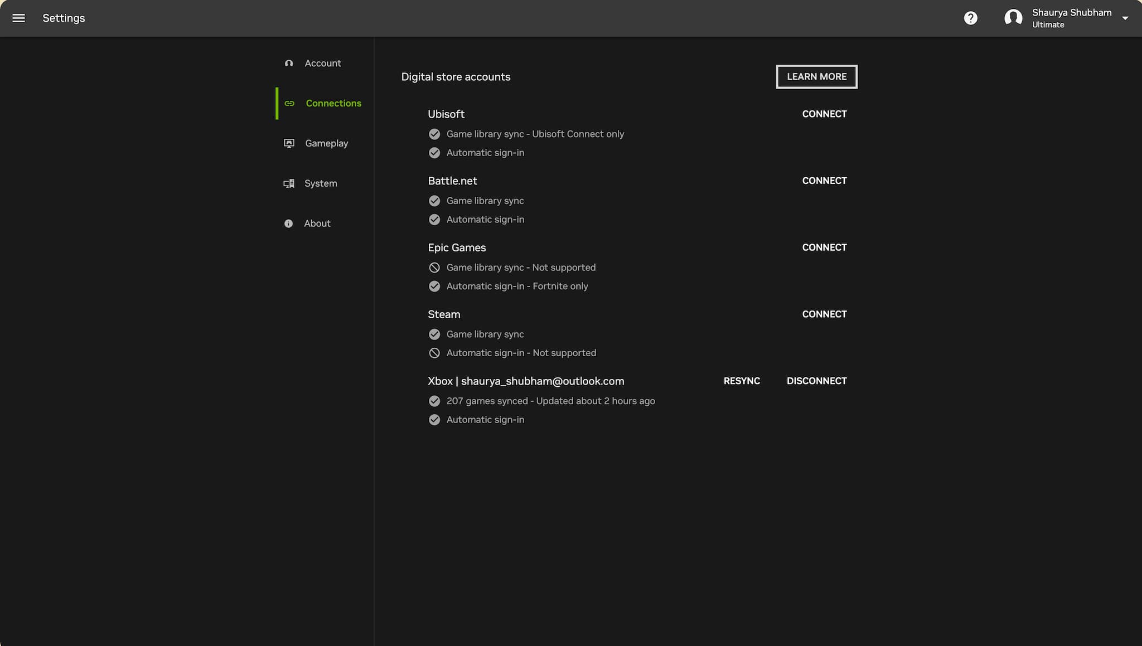Image resolution: width=1142 pixels, height=646 pixels.
Task: Open the hamburger menu icon
Action: [18, 18]
